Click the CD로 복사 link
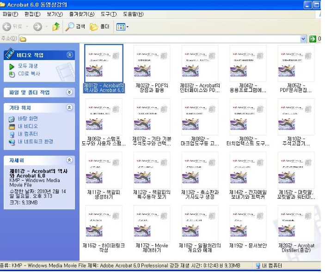This screenshot has height=273, width=325. pos(29,74)
